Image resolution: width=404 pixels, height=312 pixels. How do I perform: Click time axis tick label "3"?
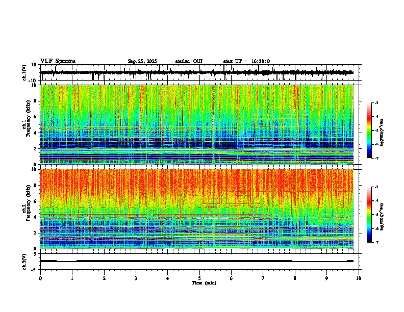click(136, 278)
